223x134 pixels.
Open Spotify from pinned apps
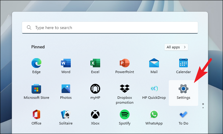(x=125, y=117)
